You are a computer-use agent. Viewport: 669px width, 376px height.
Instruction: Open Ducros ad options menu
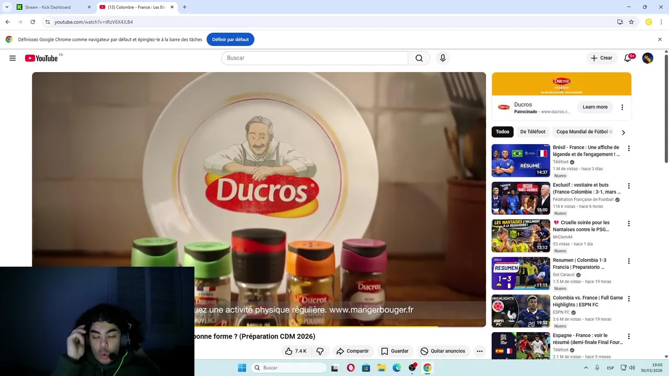pyautogui.click(x=622, y=107)
